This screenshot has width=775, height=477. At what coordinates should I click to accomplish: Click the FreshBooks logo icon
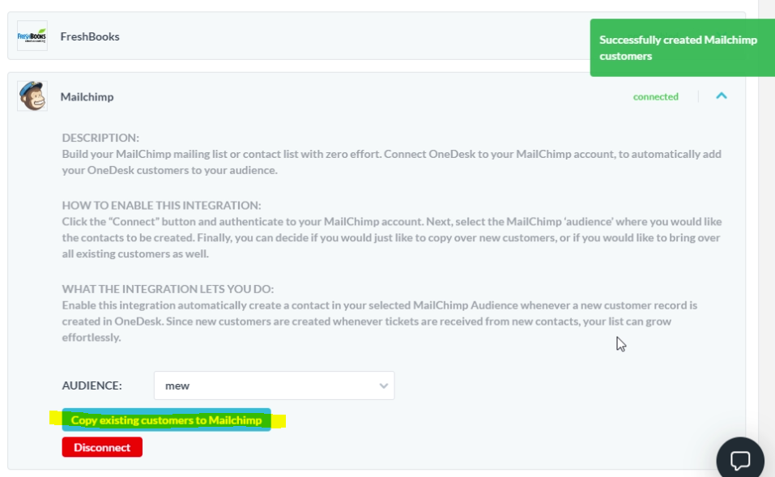32,36
